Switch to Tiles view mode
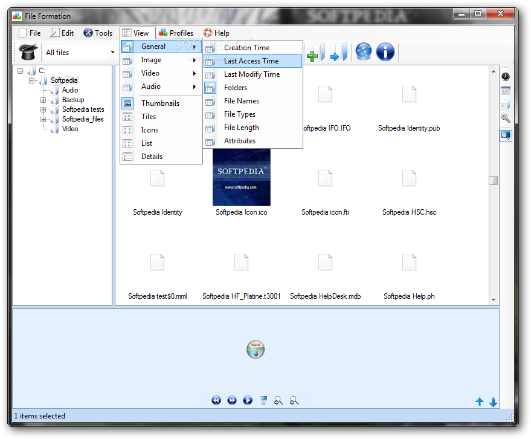 pyautogui.click(x=161, y=117)
